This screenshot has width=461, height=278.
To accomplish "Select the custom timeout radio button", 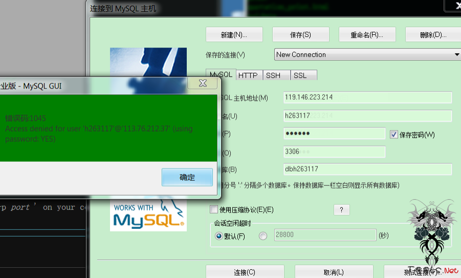I will point(263,236).
